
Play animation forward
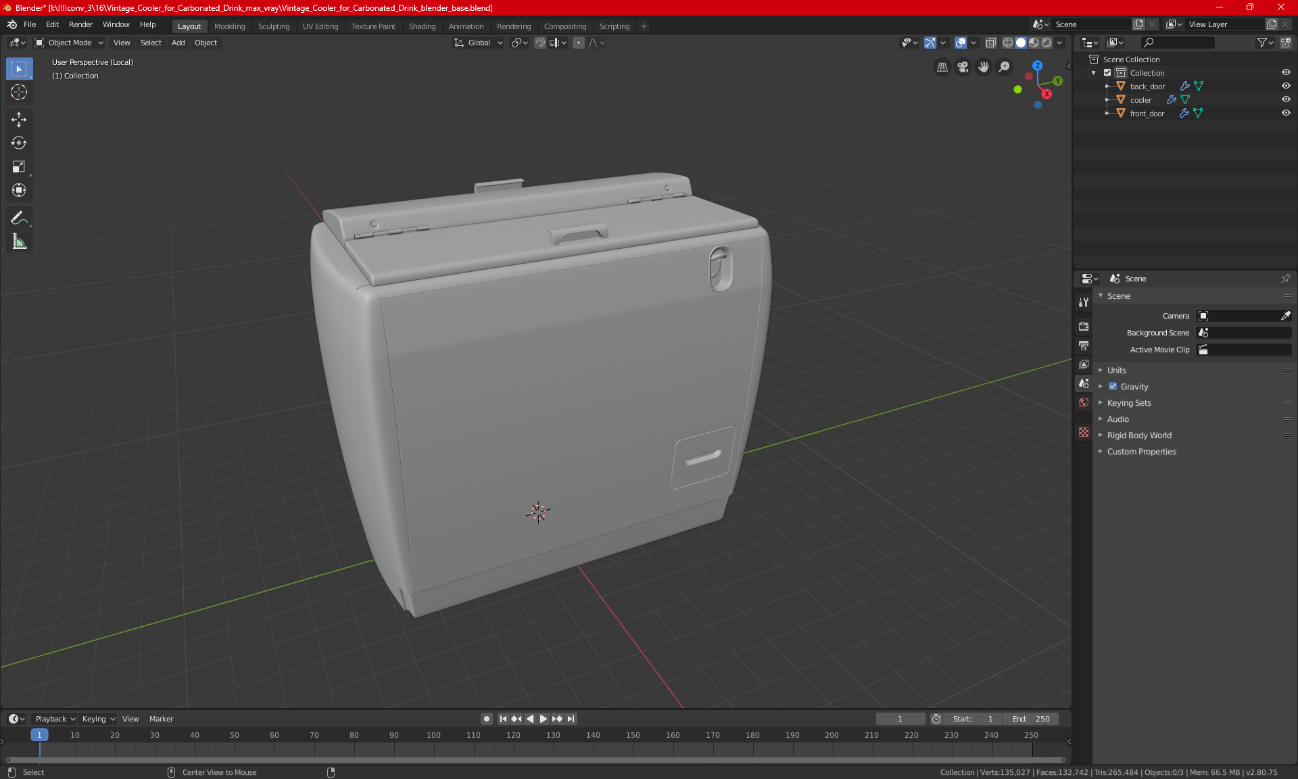543,719
